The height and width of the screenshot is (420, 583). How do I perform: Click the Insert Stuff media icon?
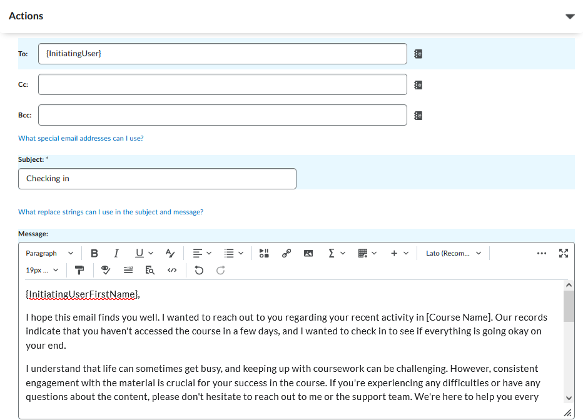pyautogui.click(x=264, y=253)
